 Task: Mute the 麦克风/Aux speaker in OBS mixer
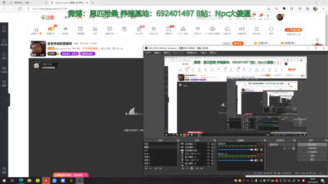click(256, 160)
